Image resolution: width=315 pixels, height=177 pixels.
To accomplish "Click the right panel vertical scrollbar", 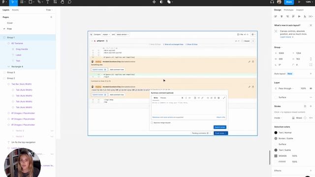I will [x=270, y=157].
